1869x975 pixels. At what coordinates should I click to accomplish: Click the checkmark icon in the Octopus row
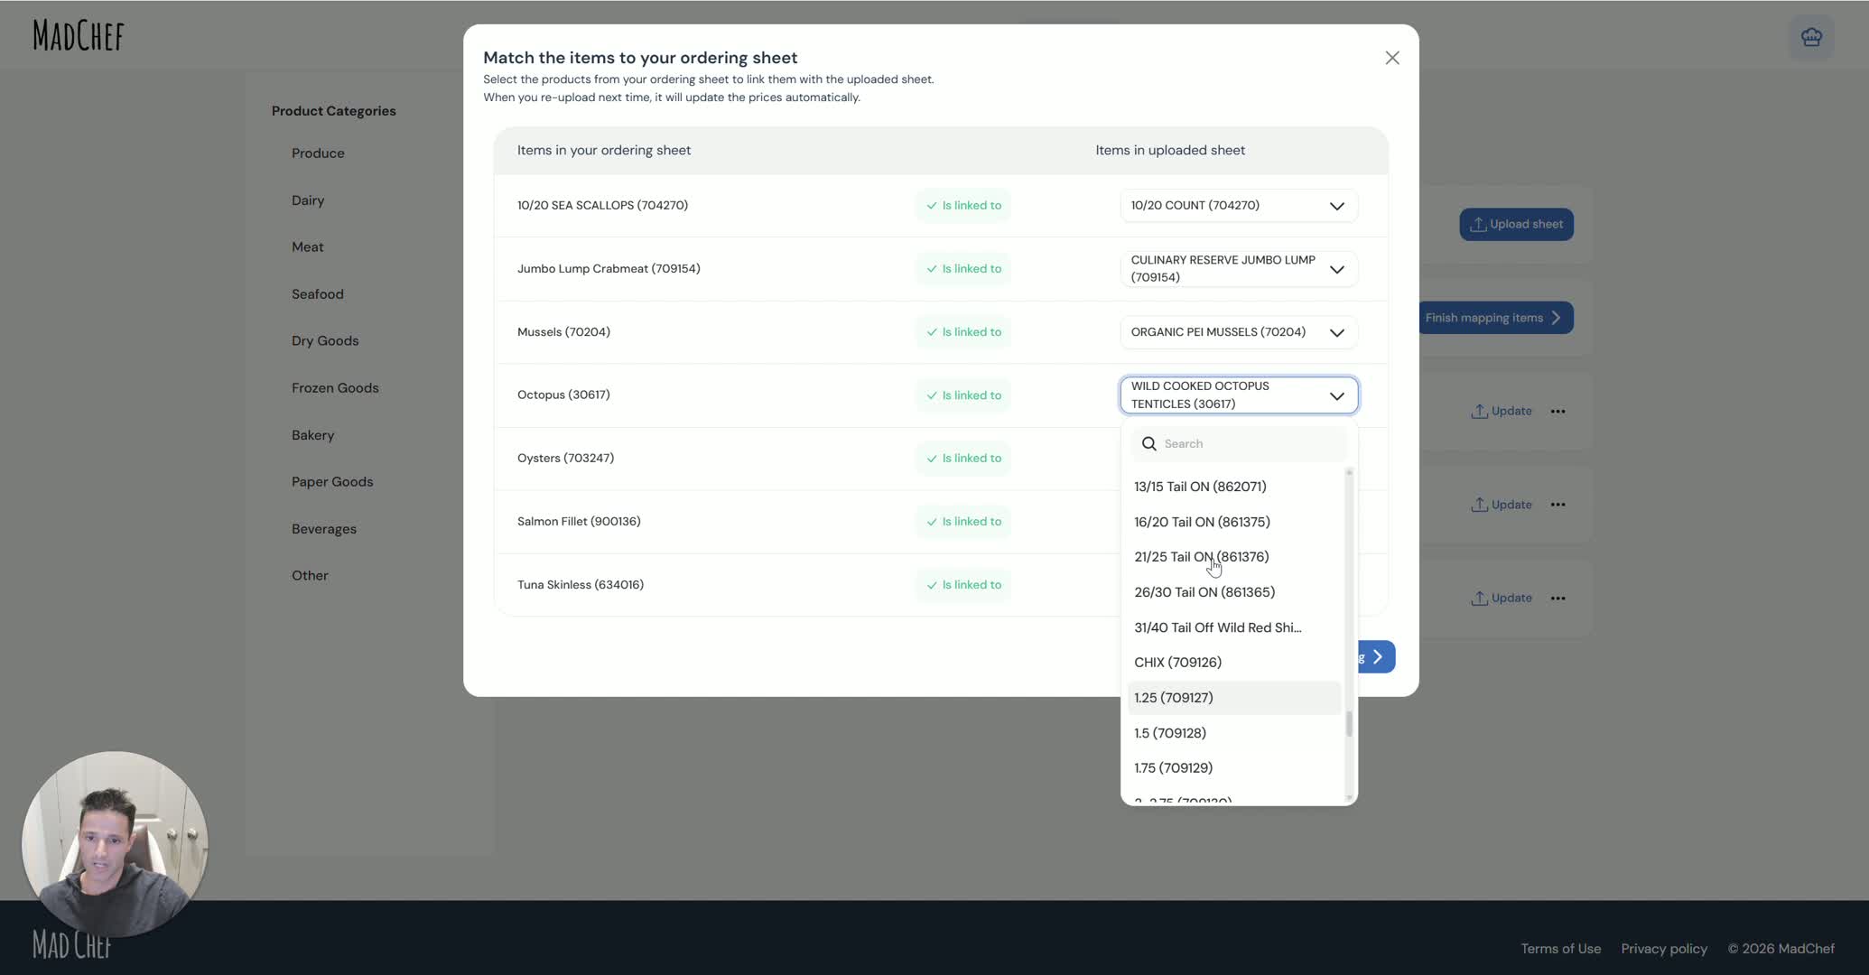point(932,395)
